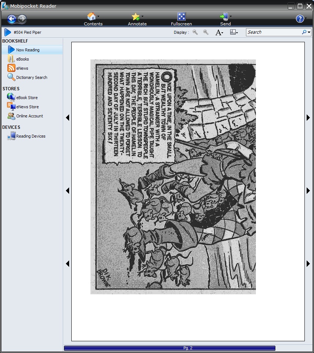Go back with the left arrow button
The image size is (314, 353).
tap(11, 19)
